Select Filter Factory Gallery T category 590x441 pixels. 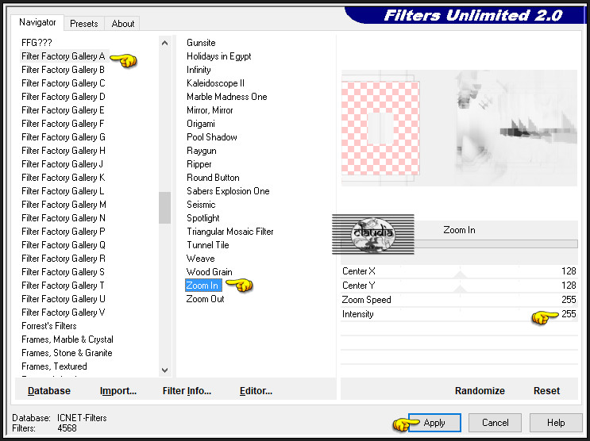click(x=63, y=286)
